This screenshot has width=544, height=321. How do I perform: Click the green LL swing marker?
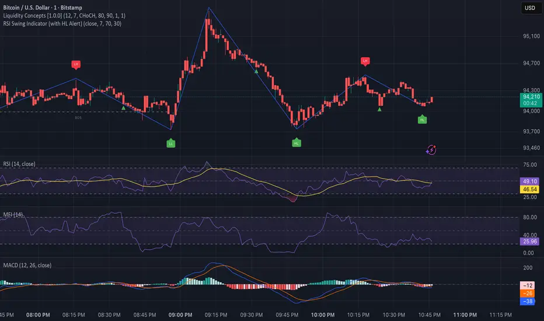170,143
